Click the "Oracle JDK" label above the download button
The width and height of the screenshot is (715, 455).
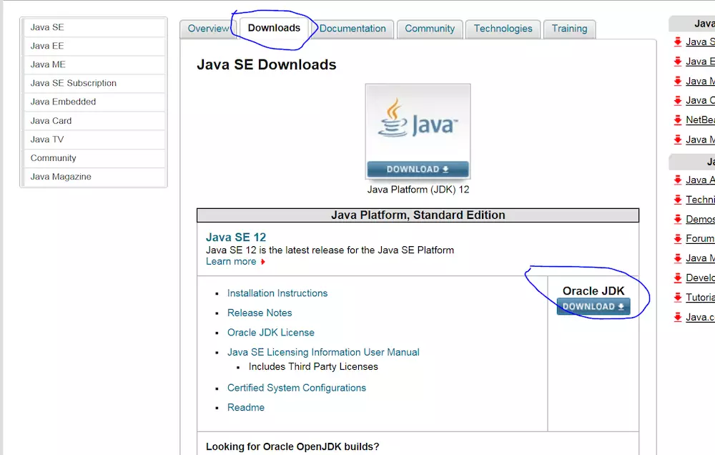[x=593, y=290]
